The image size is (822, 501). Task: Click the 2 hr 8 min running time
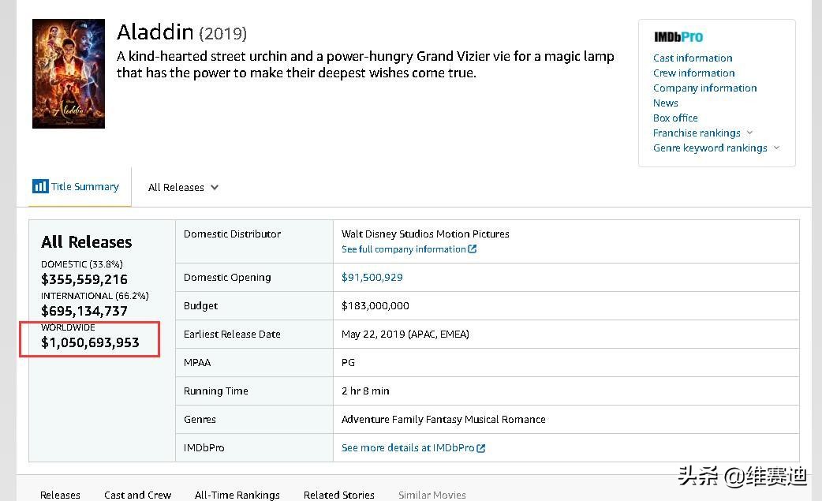365,391
